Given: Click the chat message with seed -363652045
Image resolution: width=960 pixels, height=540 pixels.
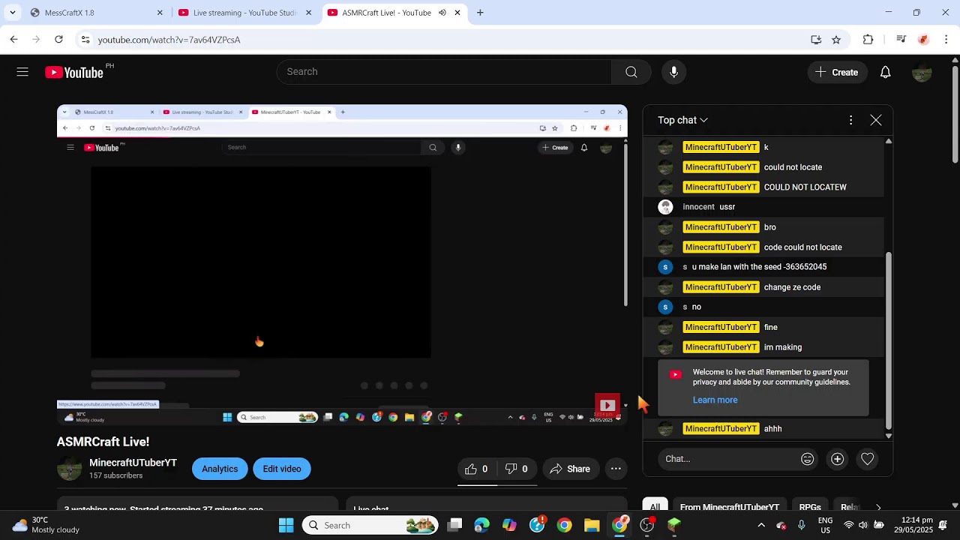Looking at the screenshot, I should [x=759, y=267].
